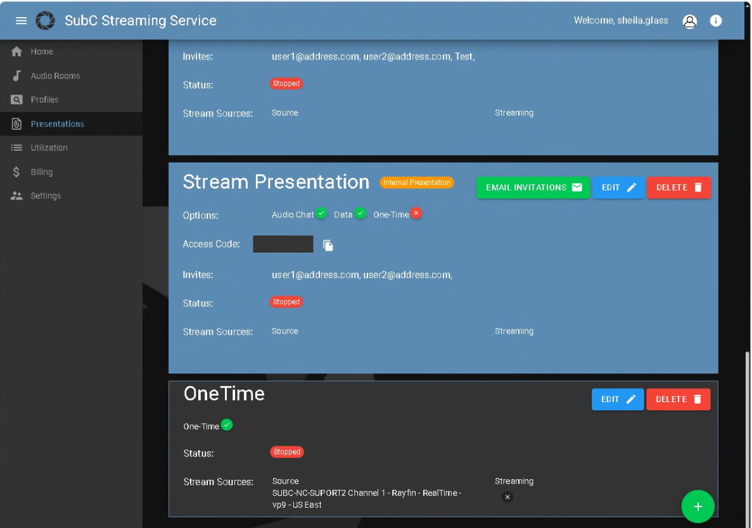Remove the Rayfin stream source with X icon
Viewport: 752px width, 528px height.
click(507, 497)
